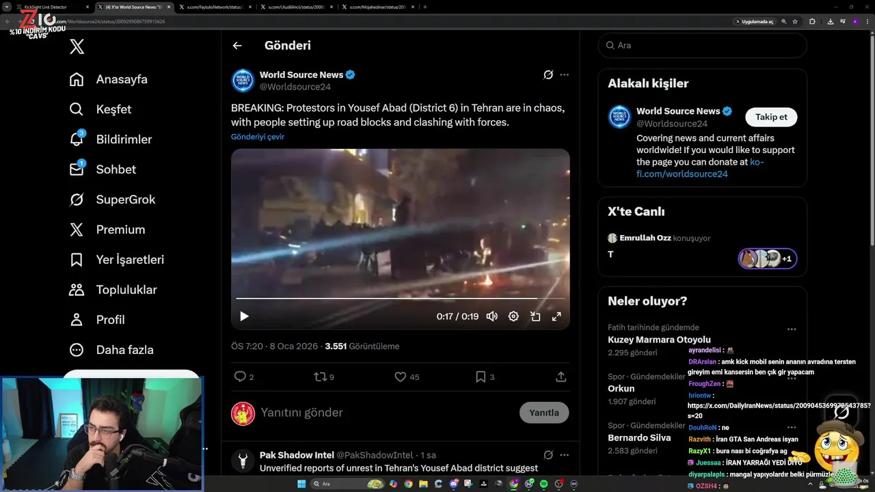Expand video to fullscreen
Screen dimensions: 875x492
(556, 316)
